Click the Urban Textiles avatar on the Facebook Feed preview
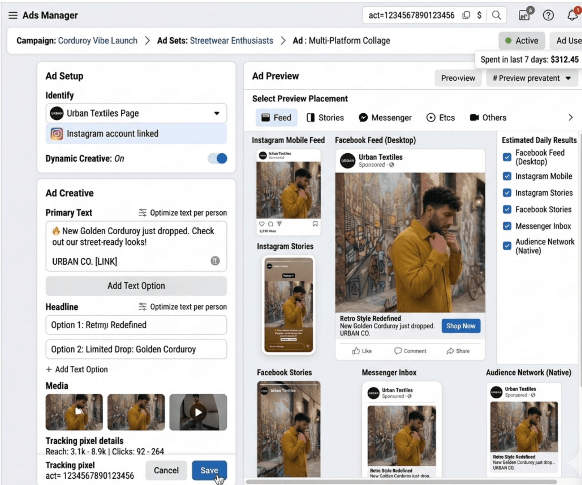Viewport: 582px width, 485px height. [348, 161]
